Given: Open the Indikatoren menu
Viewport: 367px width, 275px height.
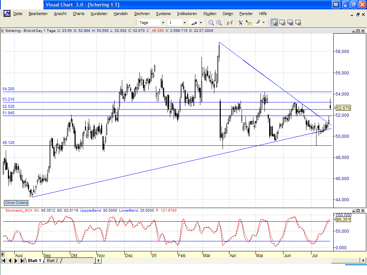Looking at the screenshot, I should (x=187, y=14).
